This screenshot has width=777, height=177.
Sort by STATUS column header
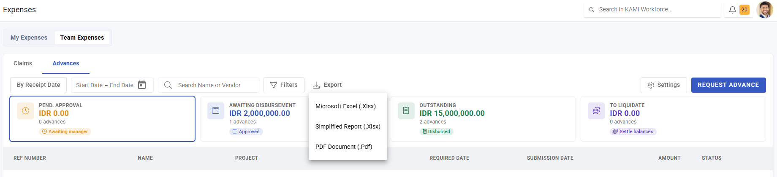[x=712, y=158]
